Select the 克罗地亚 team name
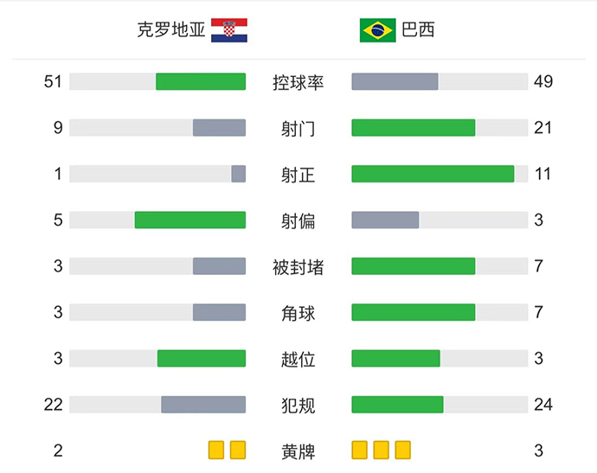The height and width of the screenshot is (473, 597). (x=171, y=30)
